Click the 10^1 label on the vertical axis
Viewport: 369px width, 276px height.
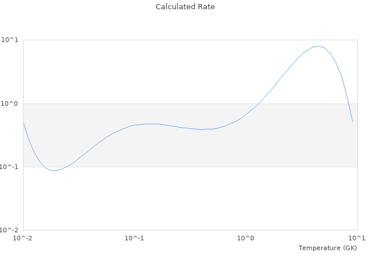click(x=10, y=40)
